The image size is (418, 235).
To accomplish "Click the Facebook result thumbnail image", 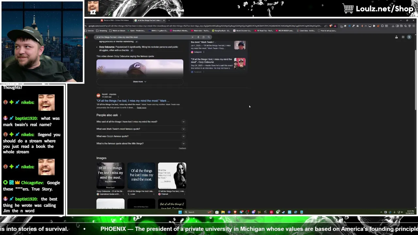I will (x=240, y=63).
